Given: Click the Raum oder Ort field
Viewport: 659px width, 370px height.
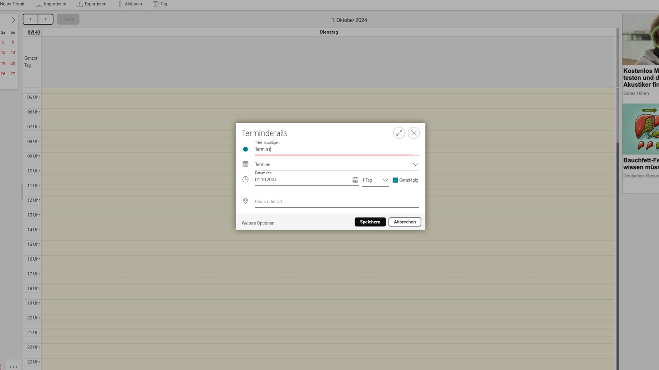Looking at the screenshot, I should pos(337,201).
